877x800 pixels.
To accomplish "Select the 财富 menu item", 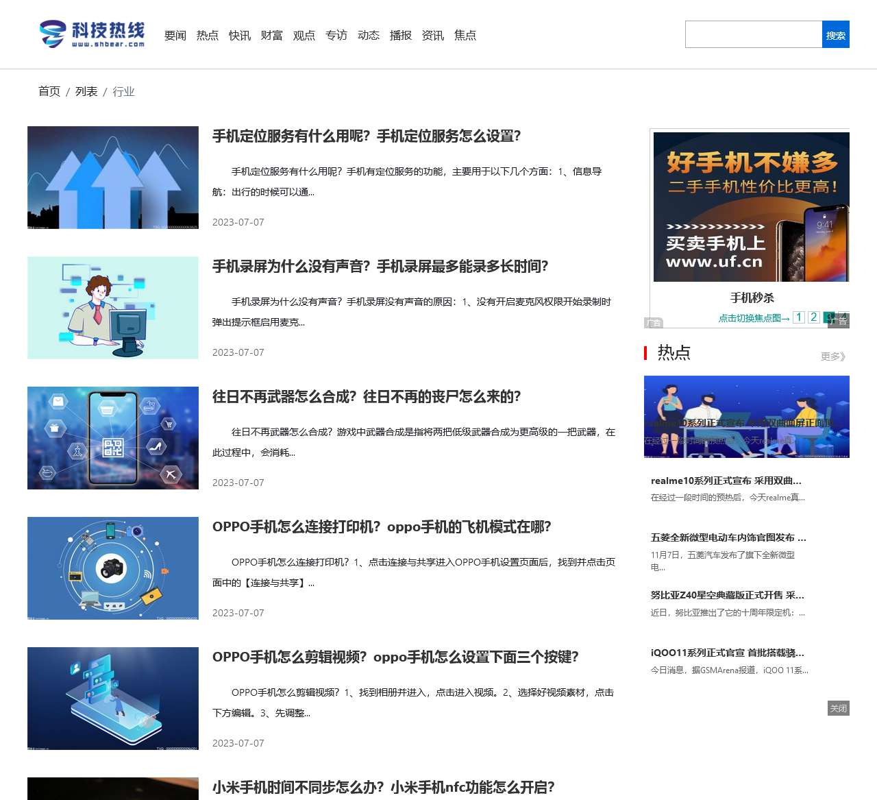I will [272, 35].
